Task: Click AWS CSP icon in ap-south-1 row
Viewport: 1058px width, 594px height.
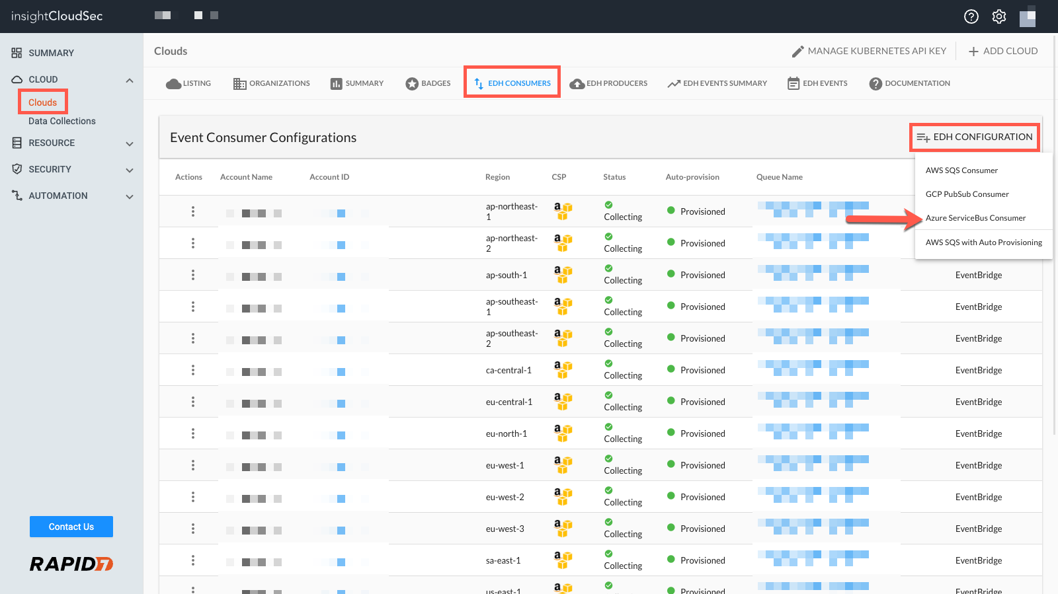Action: click(x=563, y=275)
